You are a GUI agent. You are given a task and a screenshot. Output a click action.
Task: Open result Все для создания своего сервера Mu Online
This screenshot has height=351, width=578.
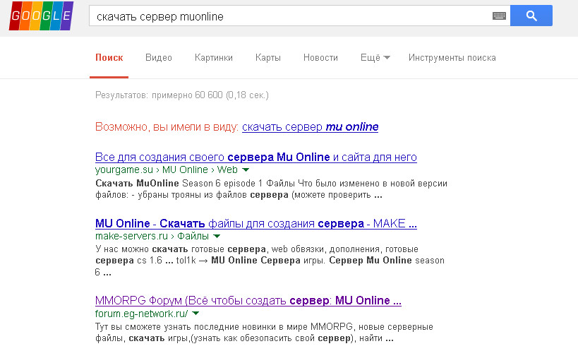click(x=255, y=157)
